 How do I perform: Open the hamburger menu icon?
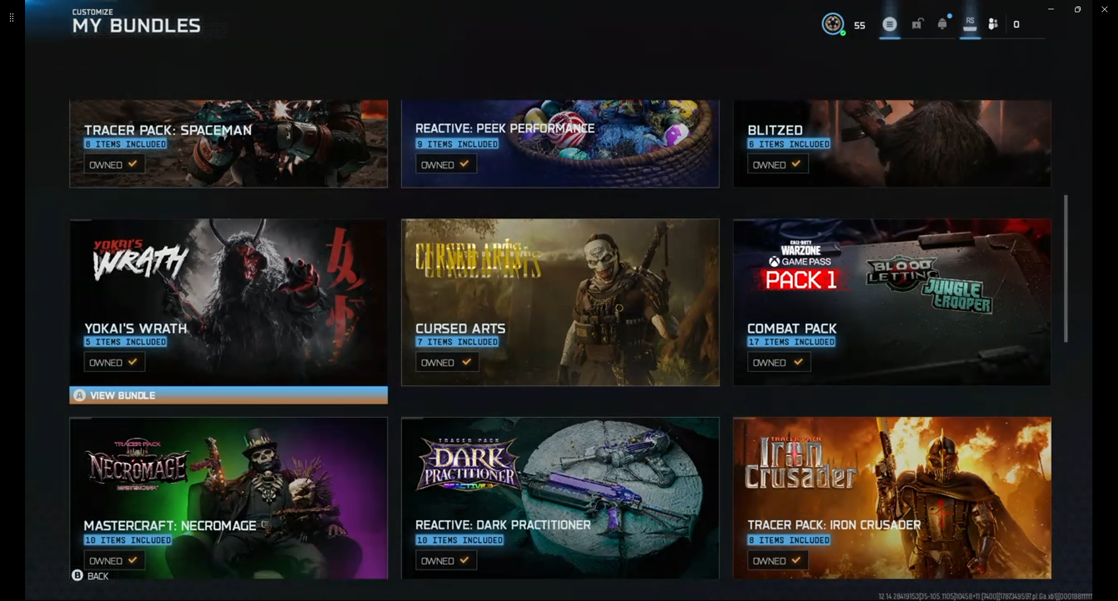point(889,24)
